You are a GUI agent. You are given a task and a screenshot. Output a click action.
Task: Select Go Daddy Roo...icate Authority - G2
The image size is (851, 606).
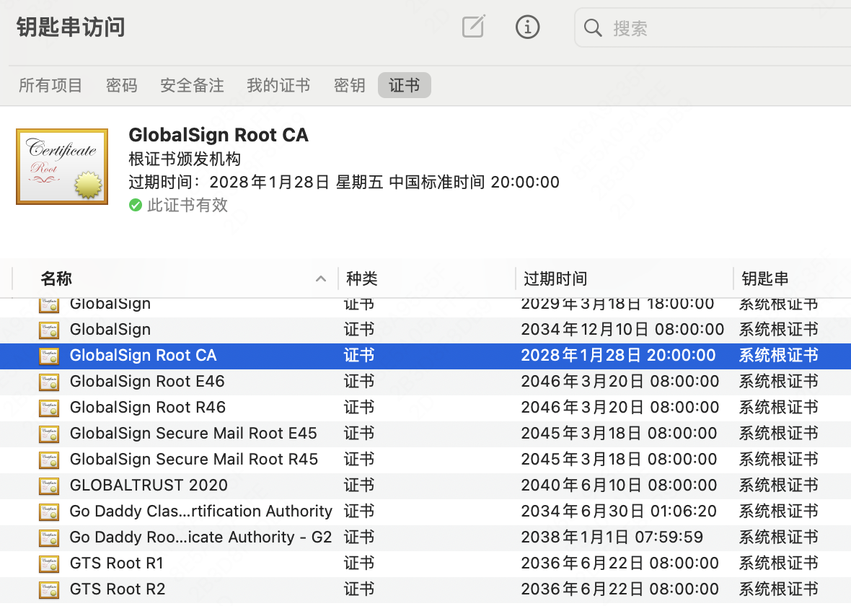pos(425,538)
